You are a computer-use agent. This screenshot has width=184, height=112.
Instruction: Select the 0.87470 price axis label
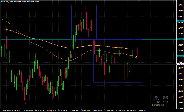[x=180, y=28]
